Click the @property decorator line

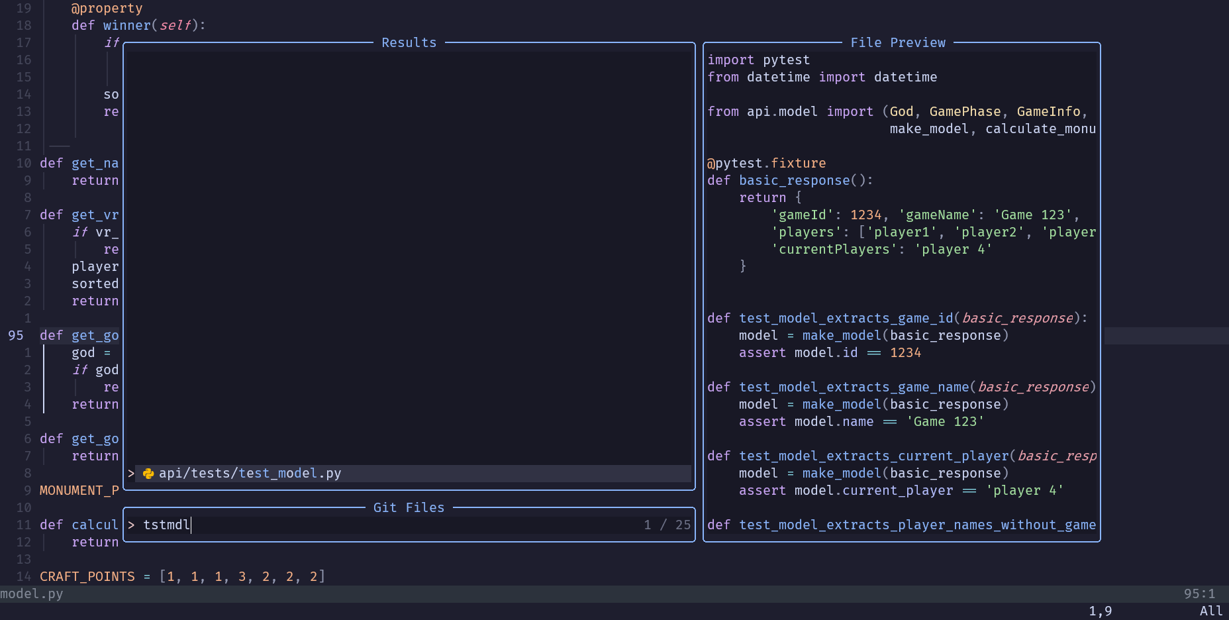coord(107,9)
